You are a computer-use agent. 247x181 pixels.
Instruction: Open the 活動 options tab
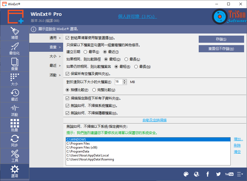point(46,75)
